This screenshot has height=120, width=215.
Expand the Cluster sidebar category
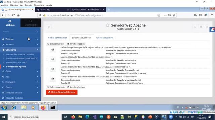click(x=20, y=87)
